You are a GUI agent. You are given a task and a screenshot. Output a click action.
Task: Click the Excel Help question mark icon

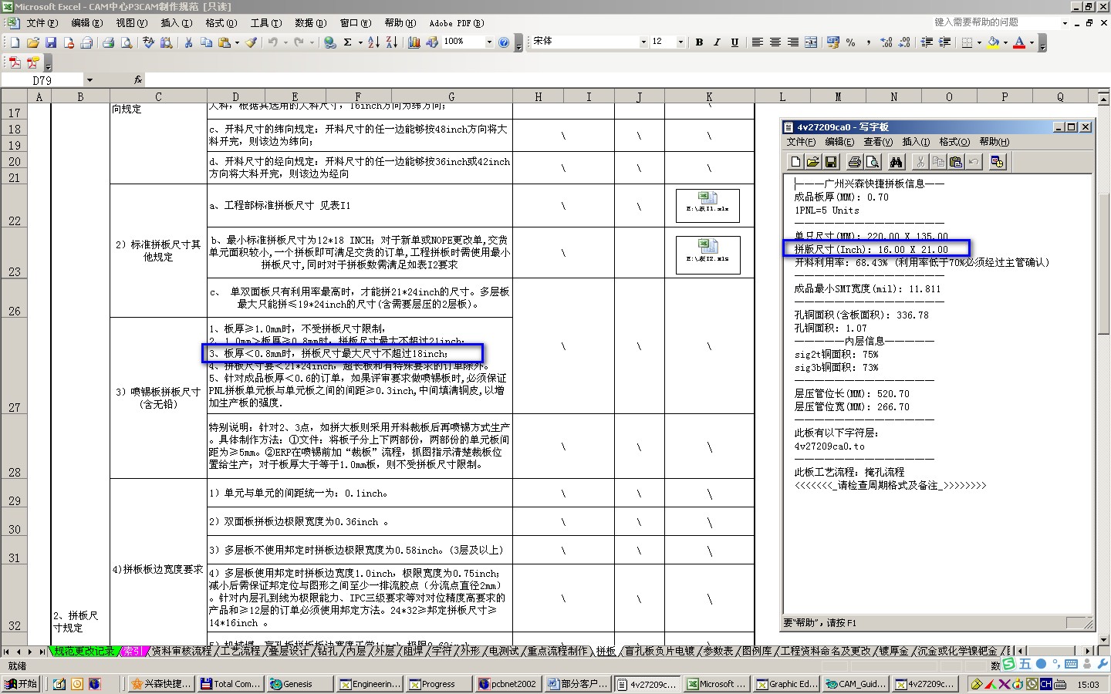[504, 42]
